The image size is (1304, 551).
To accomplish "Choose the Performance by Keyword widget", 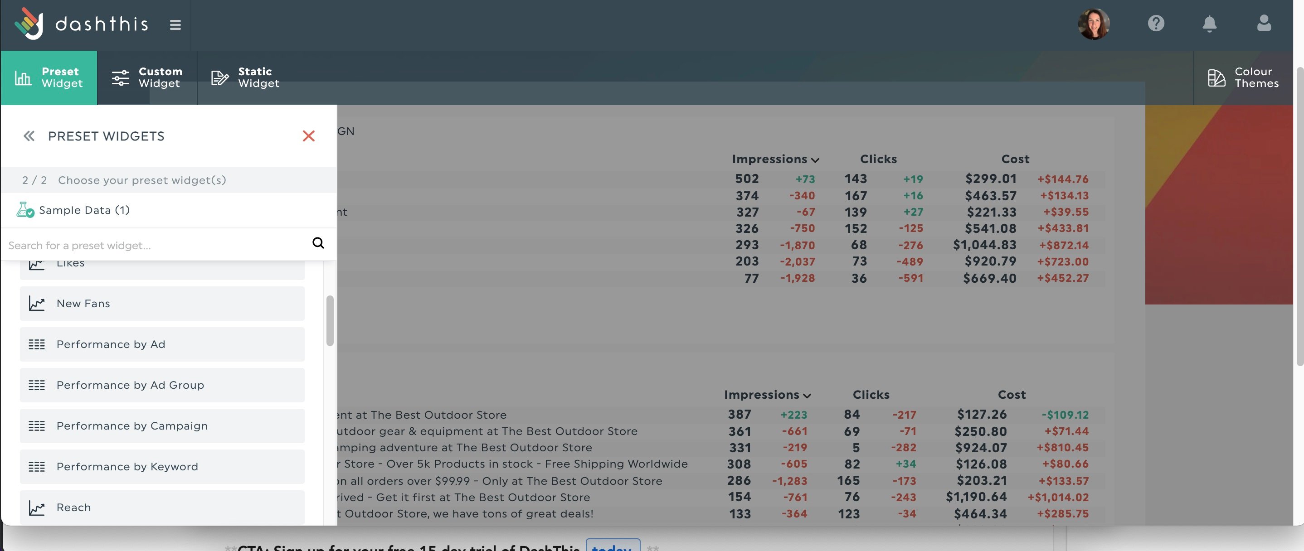I will click(x=162, y=467).
